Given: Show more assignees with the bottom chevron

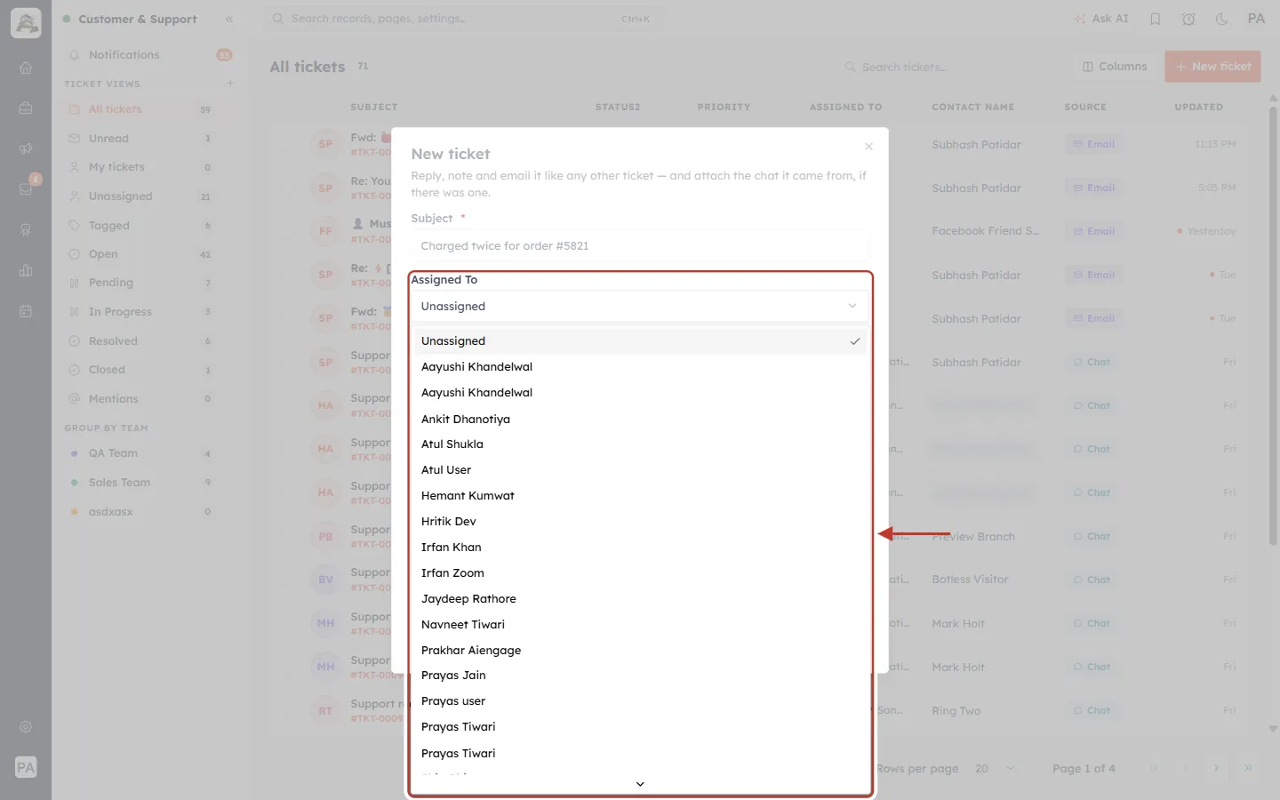Looking at the screenshot, I should coord(640,784).
